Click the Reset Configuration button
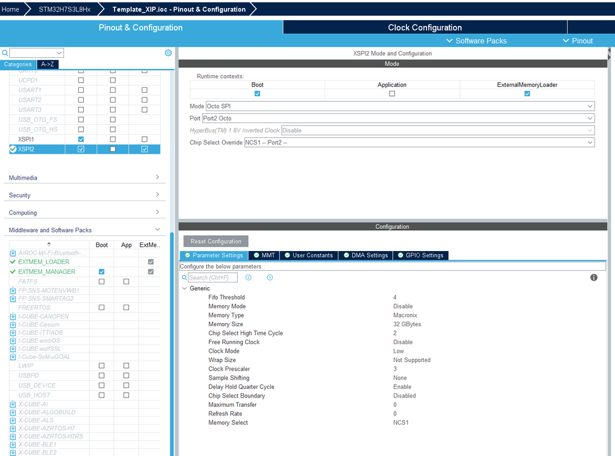 pyautogui.click(x=215, y=241)
